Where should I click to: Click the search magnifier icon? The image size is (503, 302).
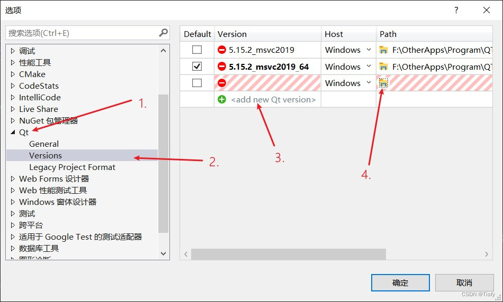(163, 33)
